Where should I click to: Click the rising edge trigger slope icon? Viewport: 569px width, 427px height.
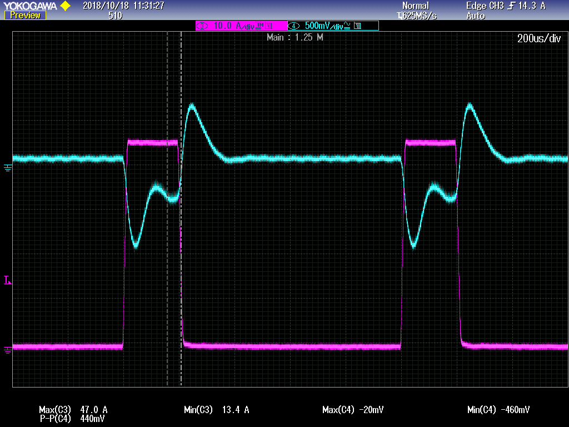coord(511,6)
